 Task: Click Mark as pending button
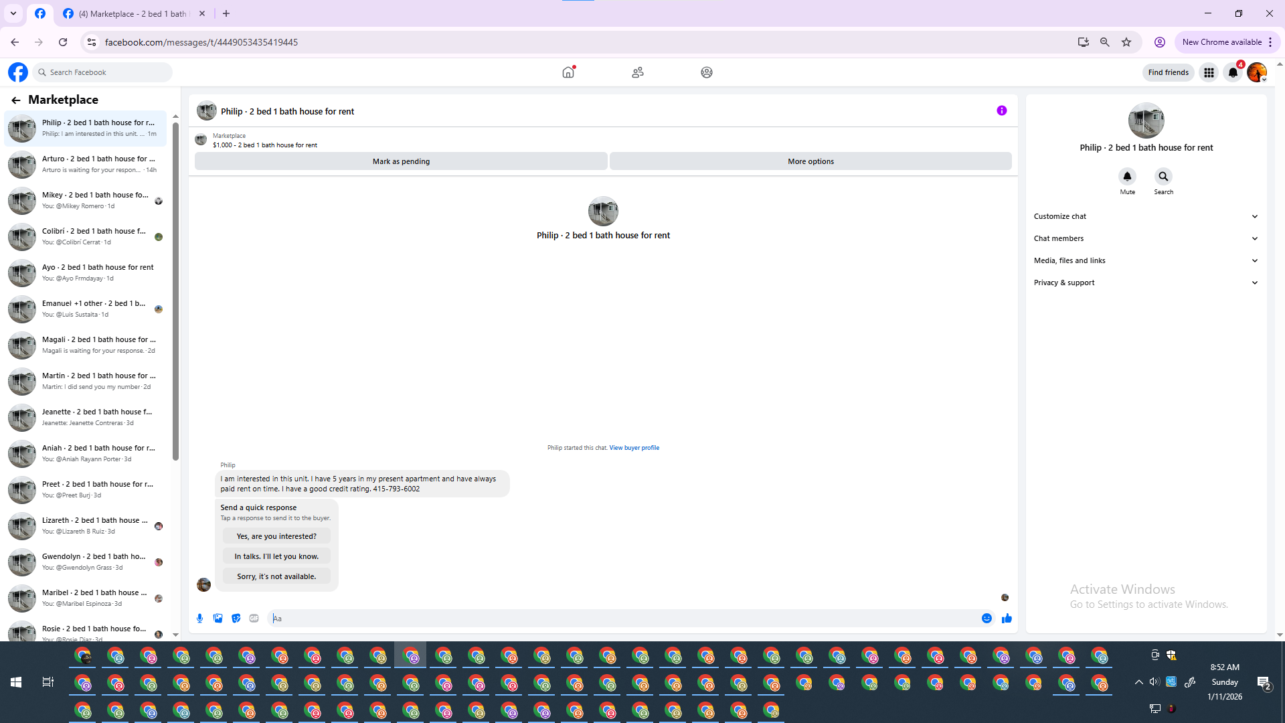[x=401, y=161]
